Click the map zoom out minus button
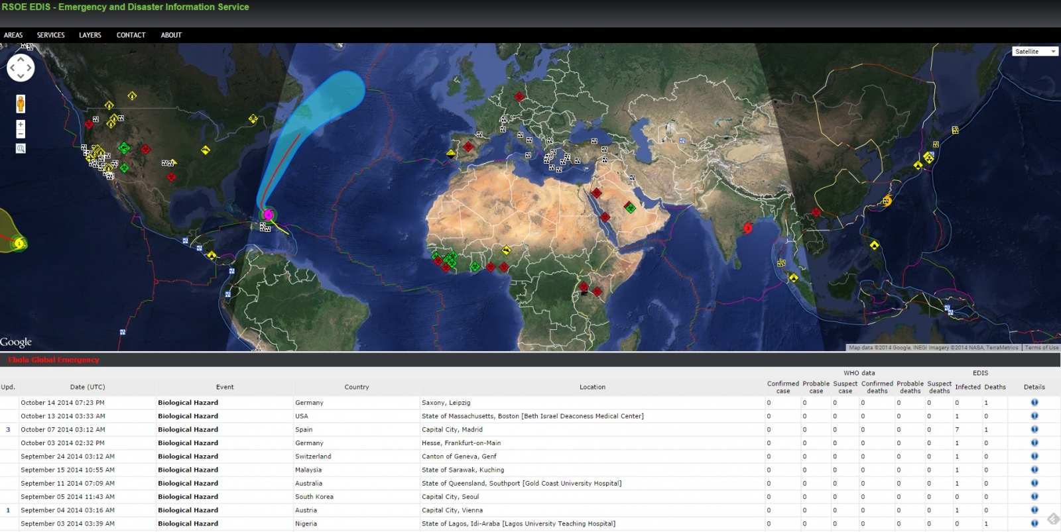Screen dimensions: 1061x532 tap(21, 134)
